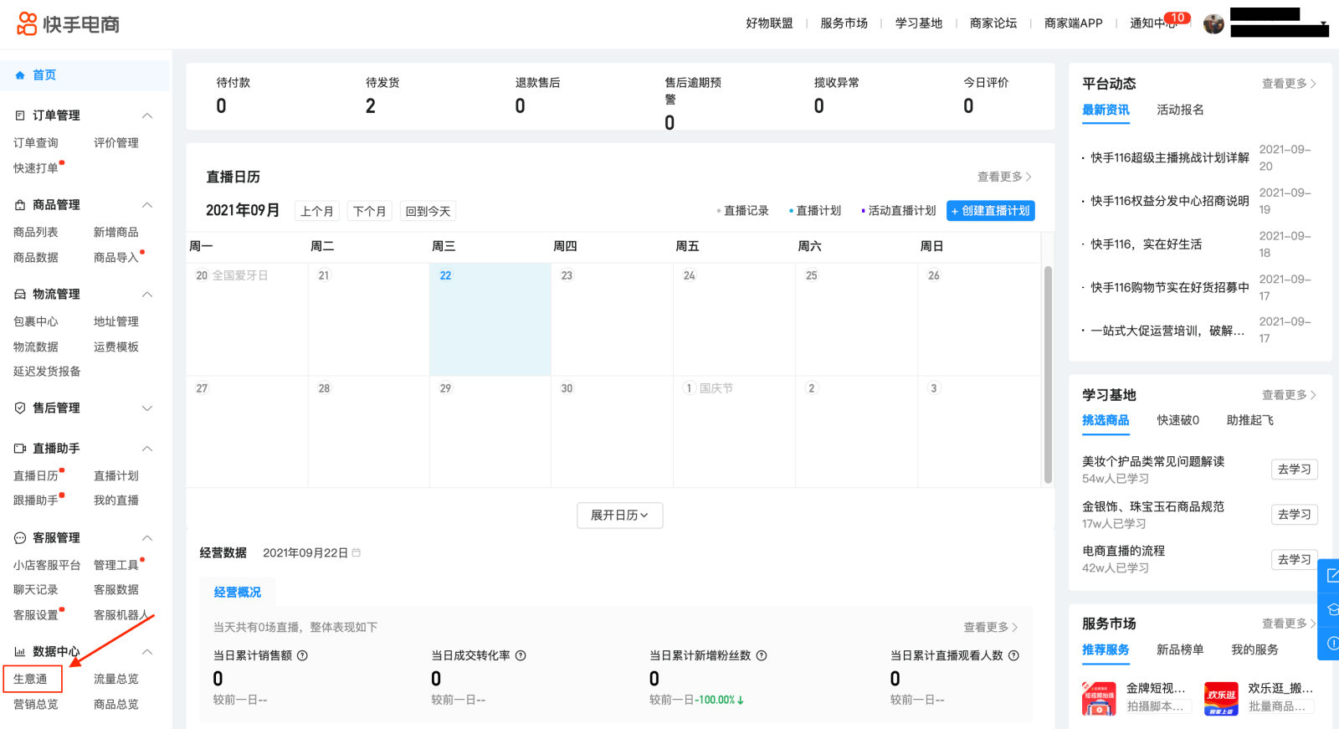The width and height of the screenshot is (1339, 729).
Task: Open the user avatar in header
Action: pyautogui.click(x=1213, y=23)
